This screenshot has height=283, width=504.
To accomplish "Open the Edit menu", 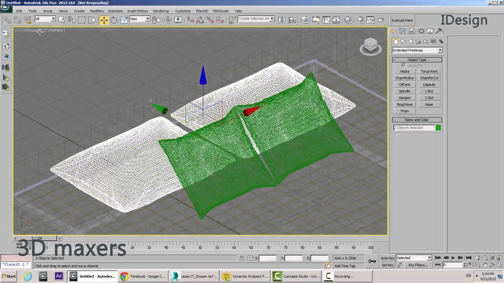I will (19, 11).
